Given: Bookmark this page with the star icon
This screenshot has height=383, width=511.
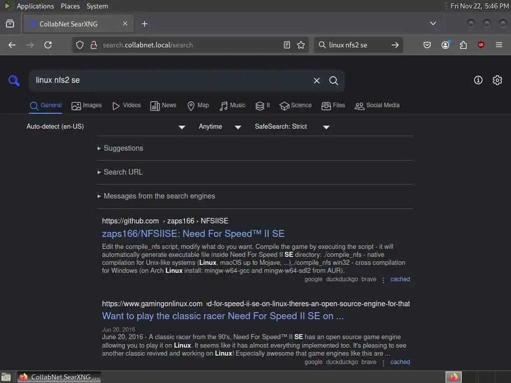Looking at the screenshot, I should tap(301, 45).
